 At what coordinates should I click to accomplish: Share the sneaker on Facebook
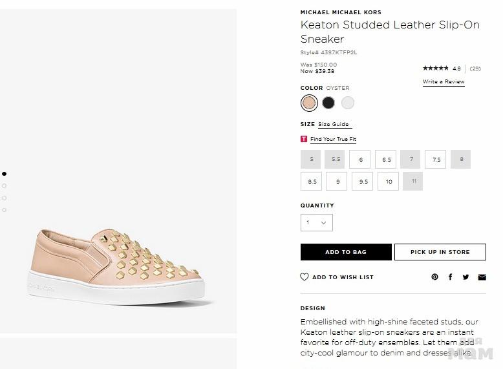[x=451, y=277]
